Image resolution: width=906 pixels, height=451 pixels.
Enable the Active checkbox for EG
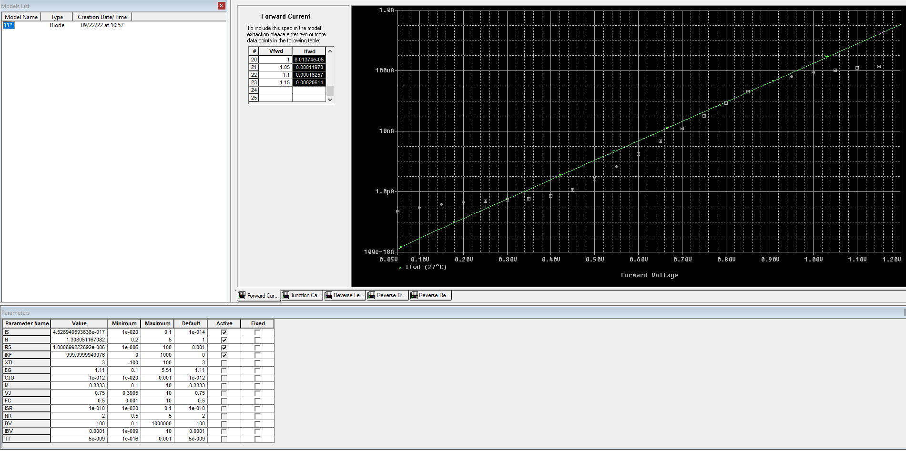coord(224,371)
